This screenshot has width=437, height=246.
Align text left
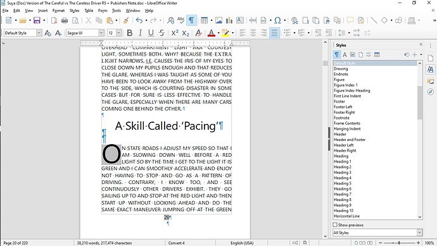(x=243, y=33)
